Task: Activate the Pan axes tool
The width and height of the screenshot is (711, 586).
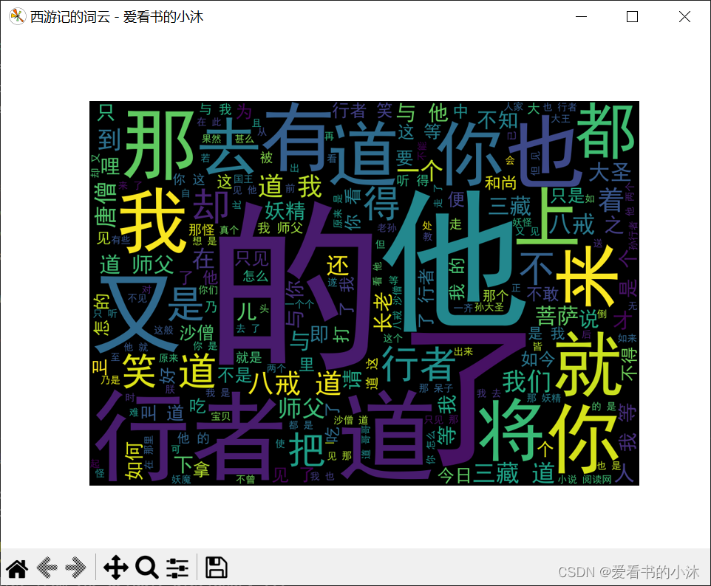Action: pos(115,568)
